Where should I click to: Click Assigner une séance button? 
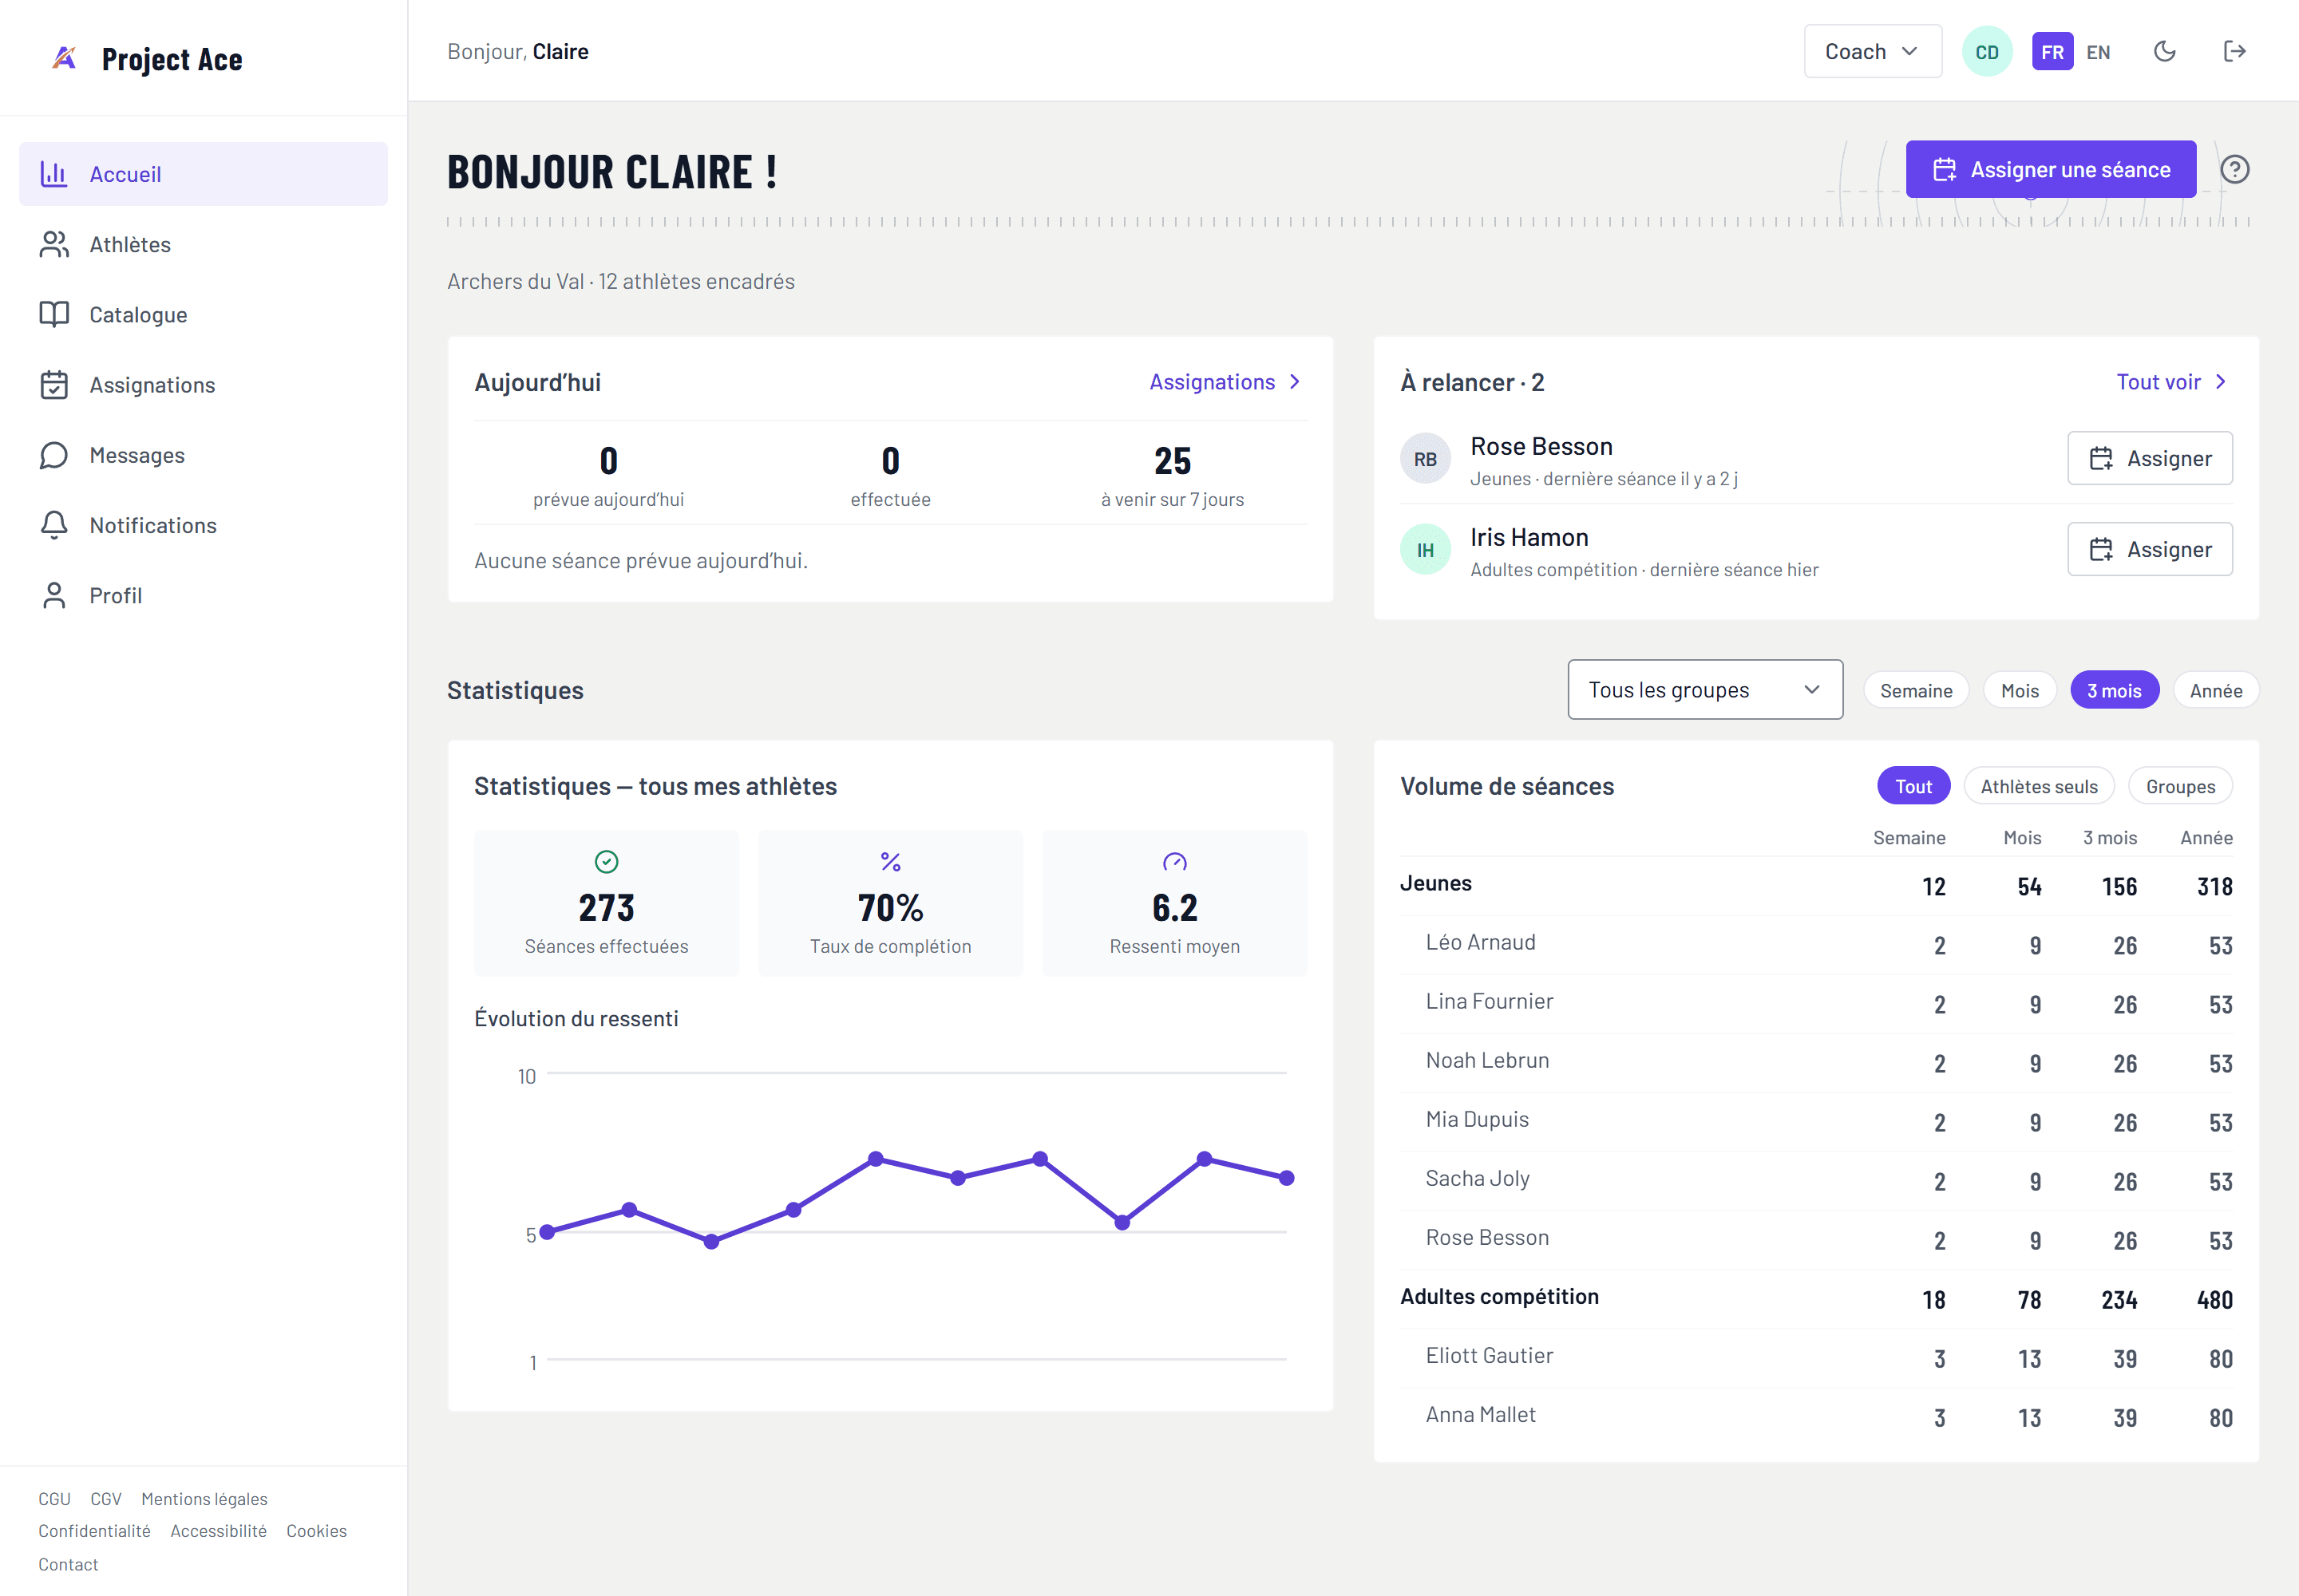pyautogui.click(x=2050, y=169)
